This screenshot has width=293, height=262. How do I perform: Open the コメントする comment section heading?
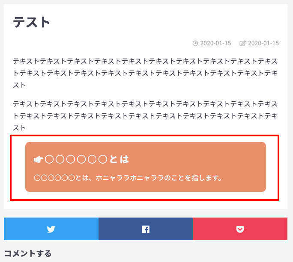tap(28, 253)
